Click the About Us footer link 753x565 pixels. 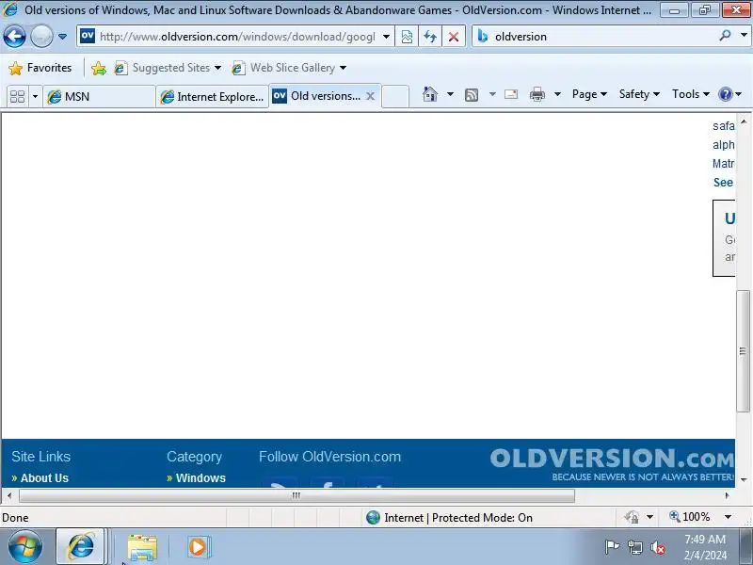point(44,478)
